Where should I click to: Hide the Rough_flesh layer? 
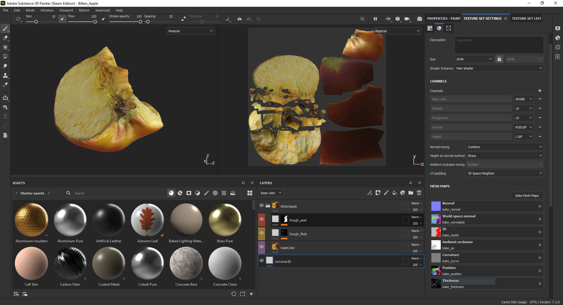click(262, 233)
